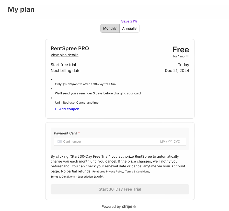Screen dimensions: 229x211
Task: Switch to the Annually billing tab
Action: [x=129, y=28]
